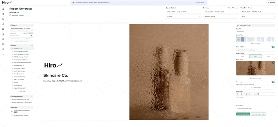This screenshot has width=278, height=127.
Task: Click the person profile icon in sidebar
Action: 3,24
